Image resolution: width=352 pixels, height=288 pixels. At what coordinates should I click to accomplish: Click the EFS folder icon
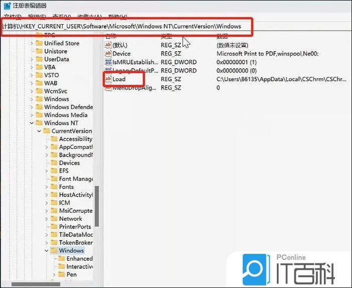point(54,171)
